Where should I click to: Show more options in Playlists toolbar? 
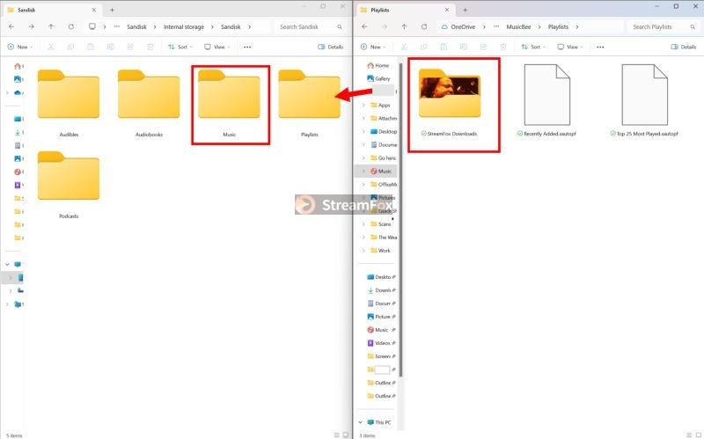point(600,47)
